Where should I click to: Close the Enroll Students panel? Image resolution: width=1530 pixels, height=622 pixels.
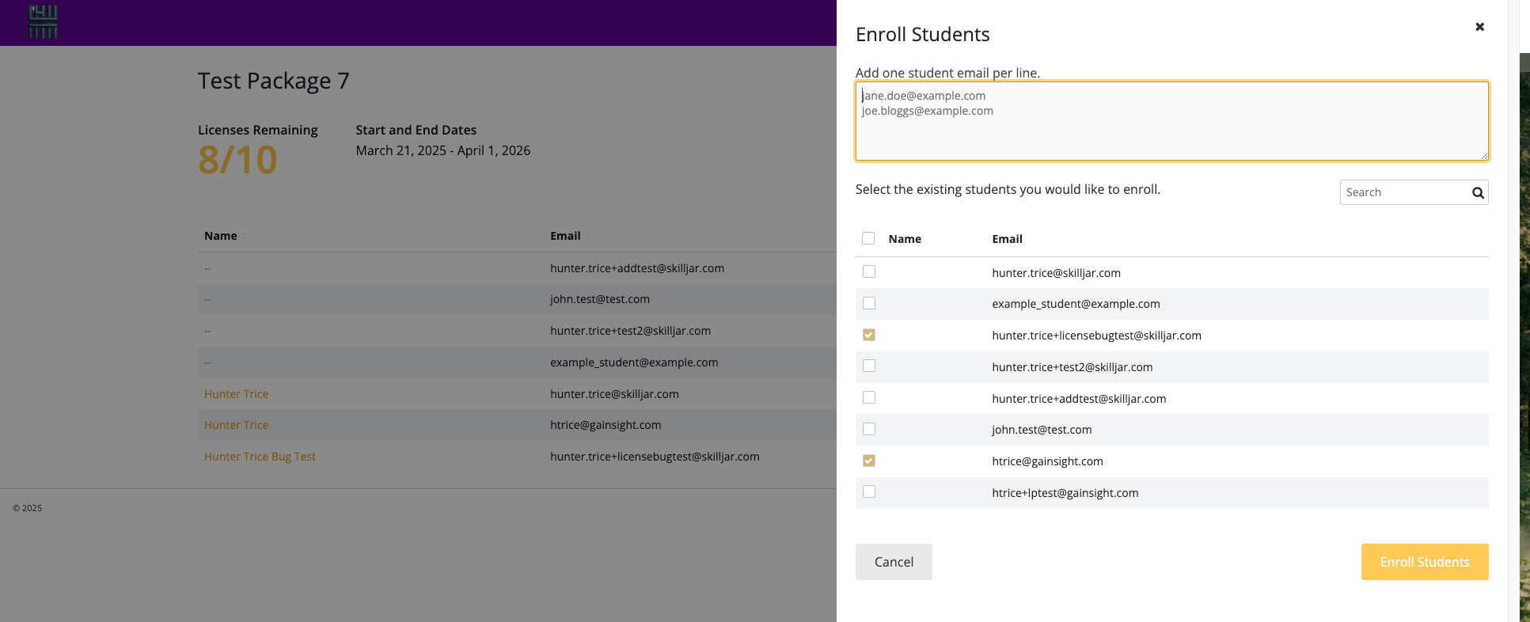click(x=1479, y=27)
